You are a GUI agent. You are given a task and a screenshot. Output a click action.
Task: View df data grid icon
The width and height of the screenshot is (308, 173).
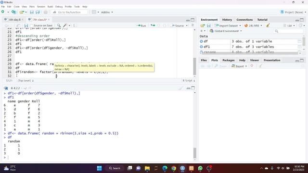299,41
